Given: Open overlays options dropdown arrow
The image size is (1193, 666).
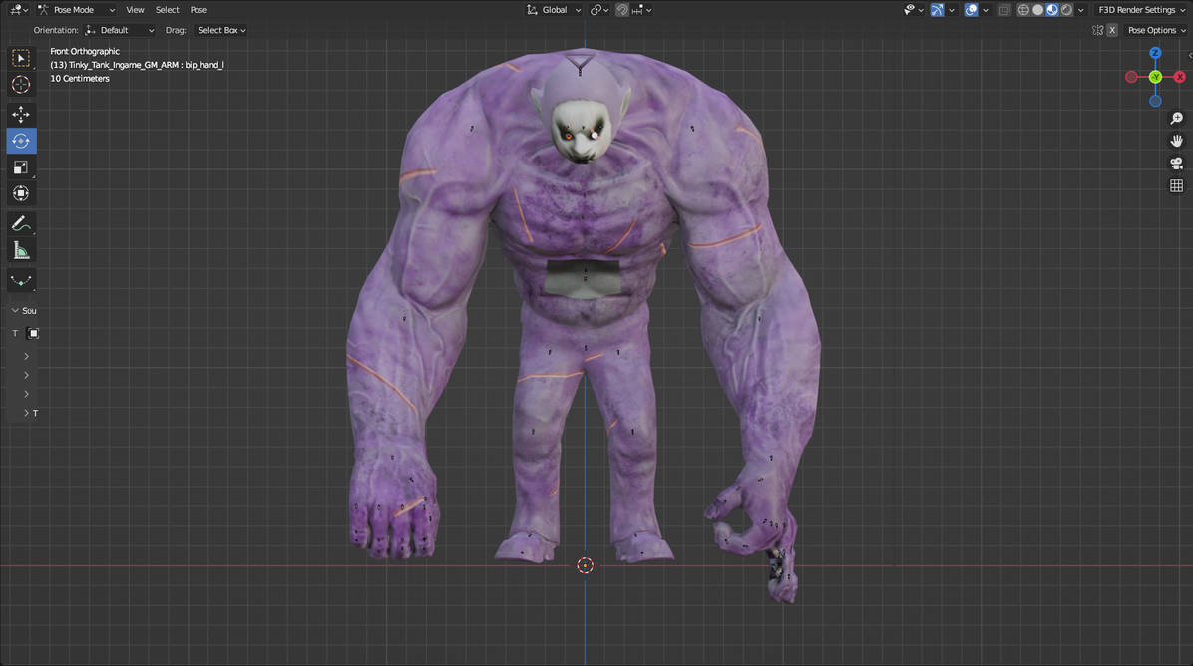Looking at the screenshot, I should click(x=986, y=10).
